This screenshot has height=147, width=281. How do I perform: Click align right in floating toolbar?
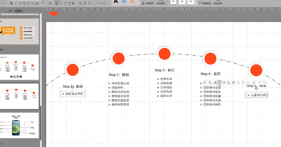215,83
